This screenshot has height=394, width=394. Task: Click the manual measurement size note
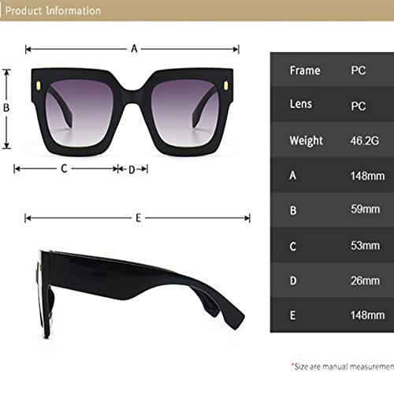tap(343, 366)
